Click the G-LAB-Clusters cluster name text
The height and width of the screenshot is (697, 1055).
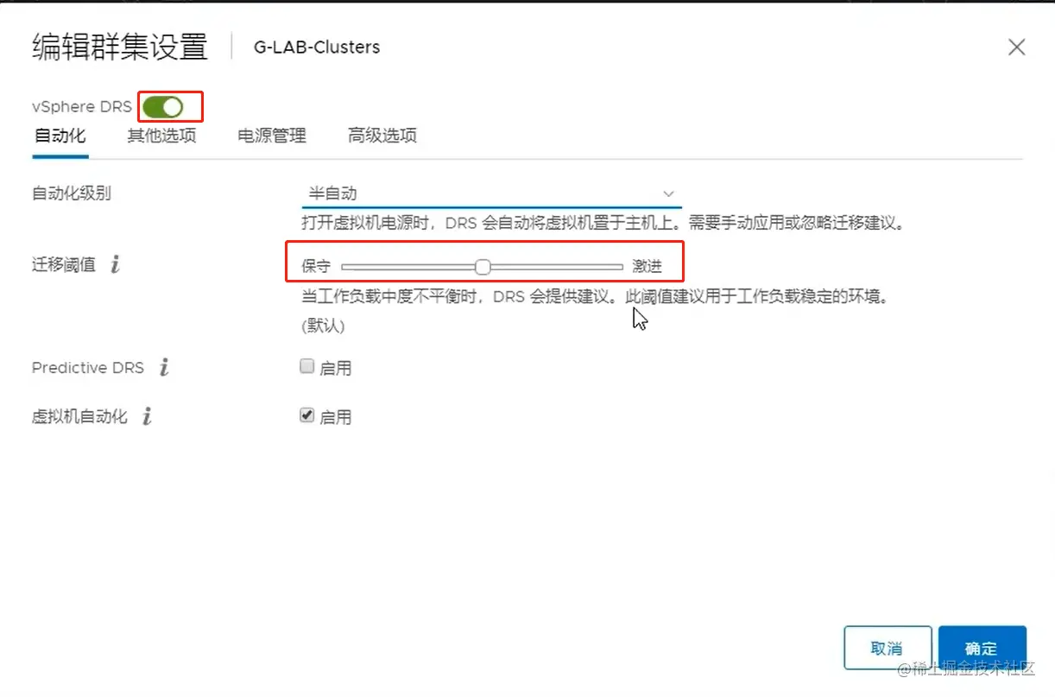point(316,47)
